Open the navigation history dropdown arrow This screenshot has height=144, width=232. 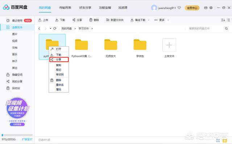click(x=50, y=29)
